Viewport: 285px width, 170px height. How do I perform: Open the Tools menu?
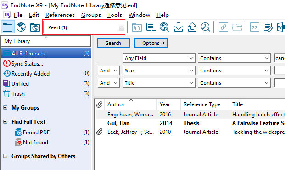(x=115, y=15)
